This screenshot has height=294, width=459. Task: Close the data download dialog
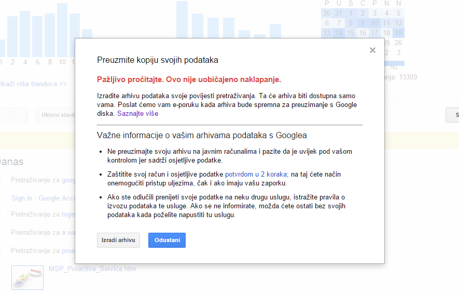372,50
